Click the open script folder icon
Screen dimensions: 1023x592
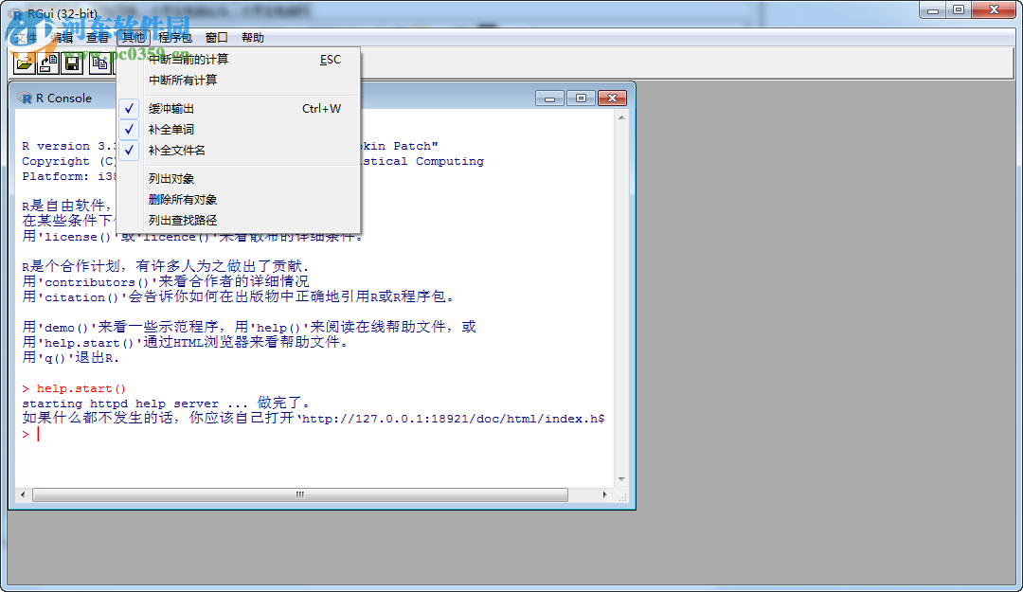point(24,63)
